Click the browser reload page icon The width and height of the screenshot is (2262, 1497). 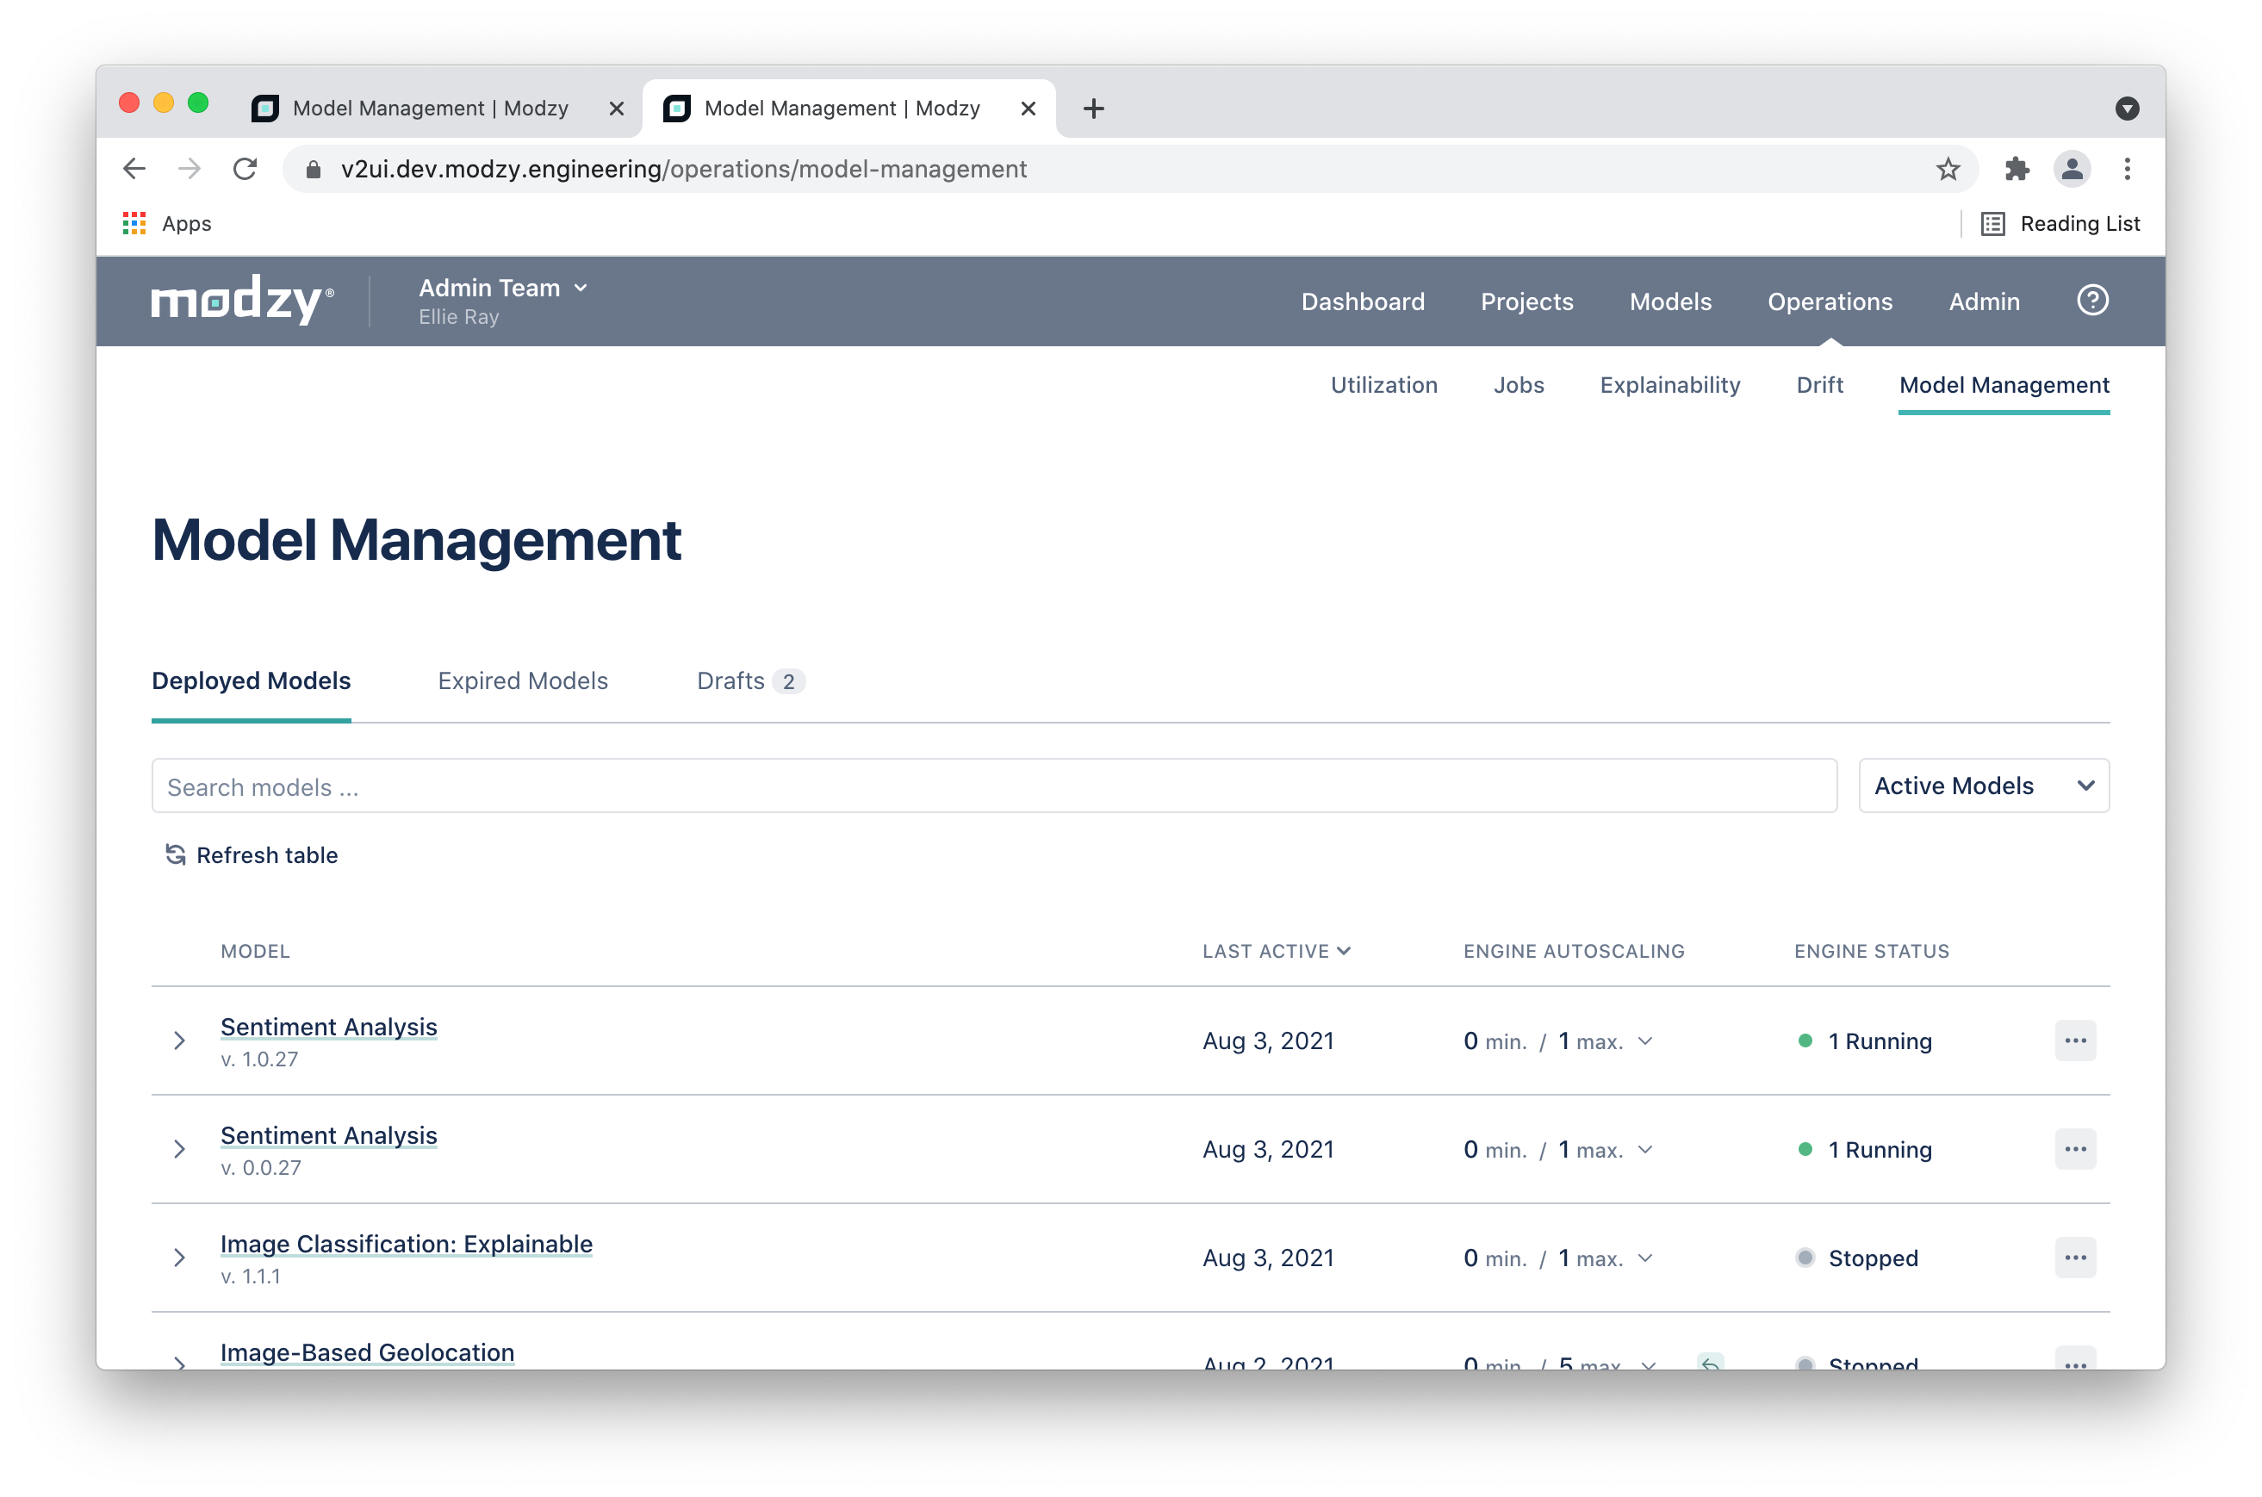coord(245,169)
